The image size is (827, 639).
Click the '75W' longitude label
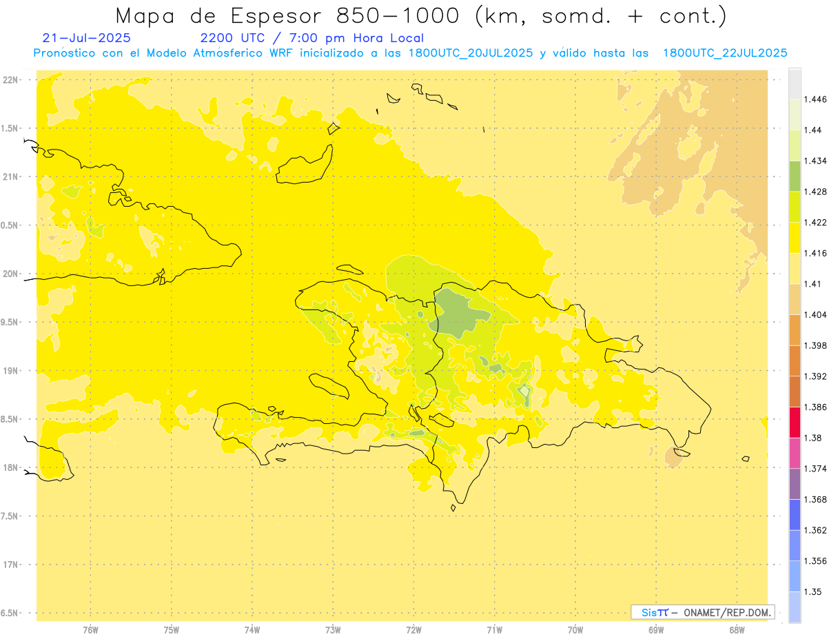point(172,629)
